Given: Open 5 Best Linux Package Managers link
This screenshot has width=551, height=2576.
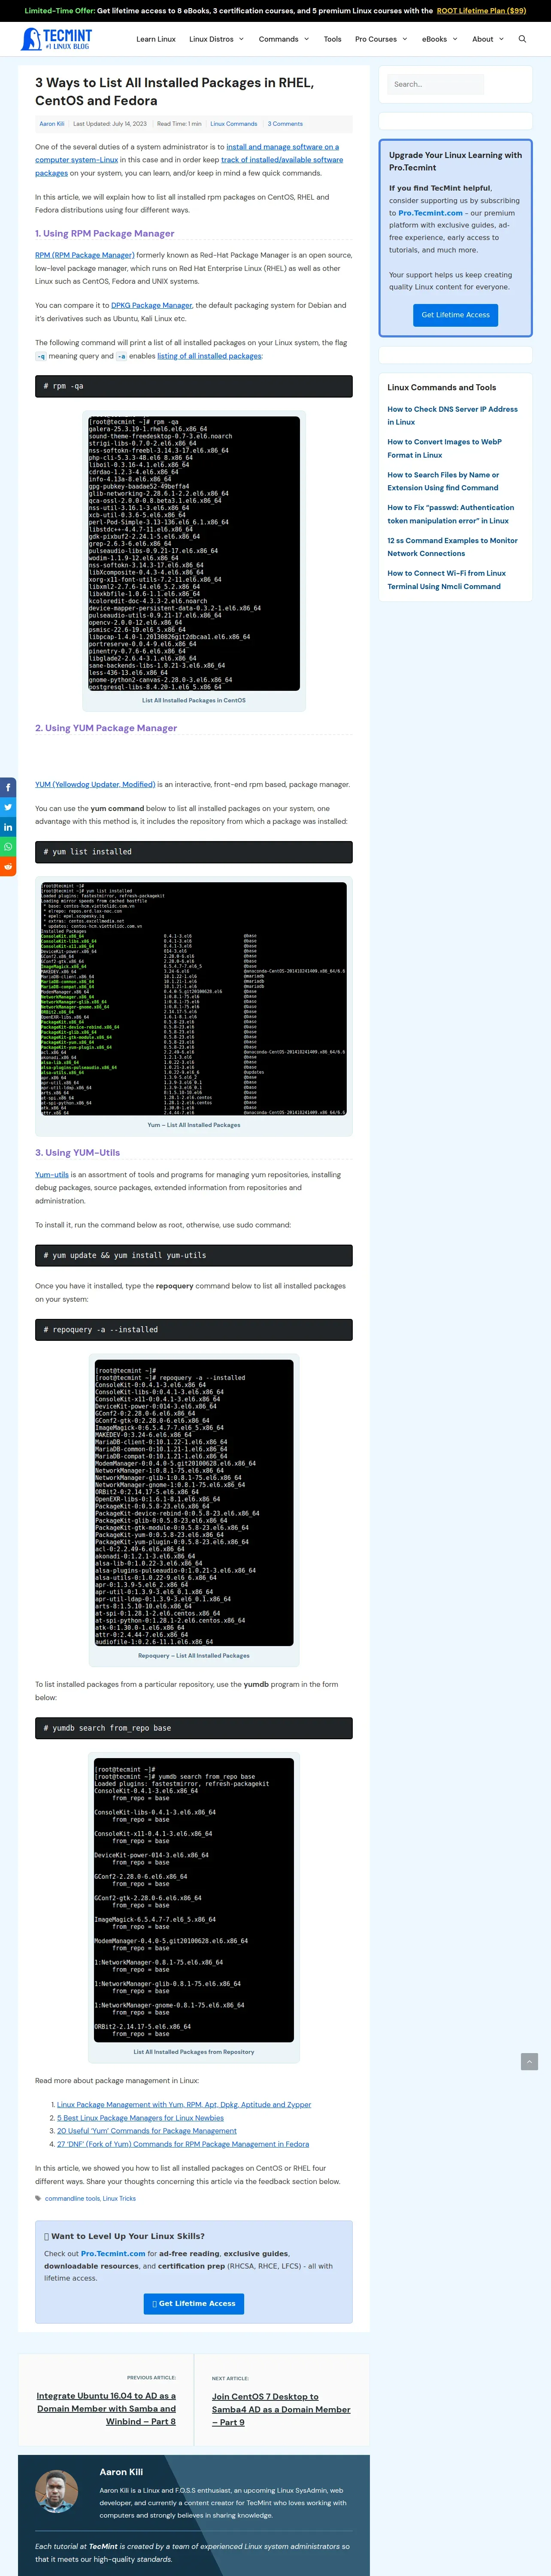Looking at the screenshot, I should (140, 2117).
